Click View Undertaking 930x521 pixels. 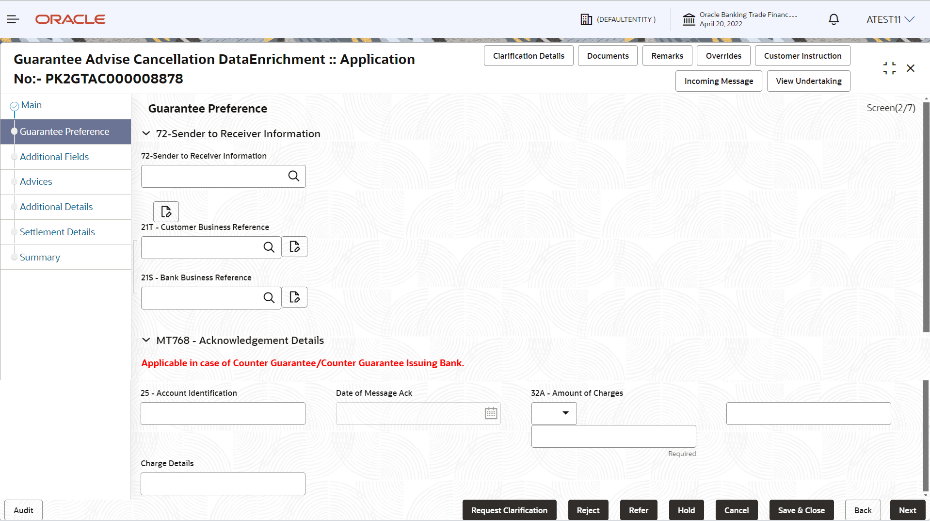pyautogui.click(x=809, y=81)
